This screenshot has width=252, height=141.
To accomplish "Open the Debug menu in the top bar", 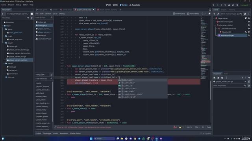I will 18,5.
